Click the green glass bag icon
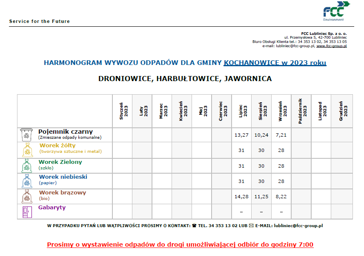Screen dimensions: 364x256 point(27,166)
